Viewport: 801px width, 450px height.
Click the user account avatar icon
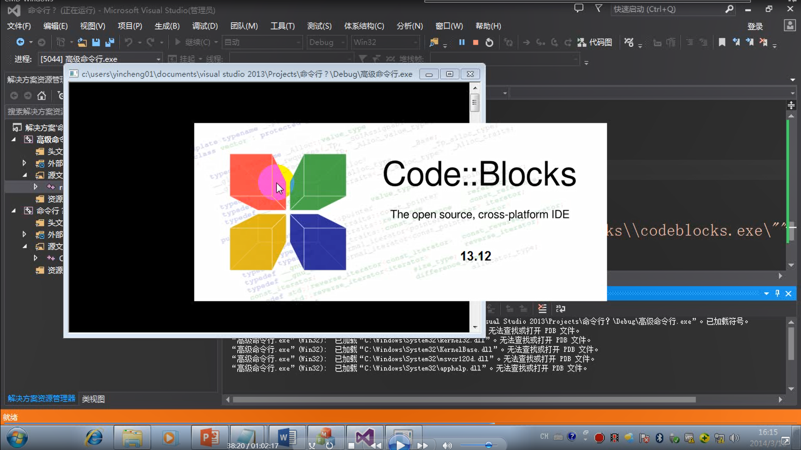[790, 25]
